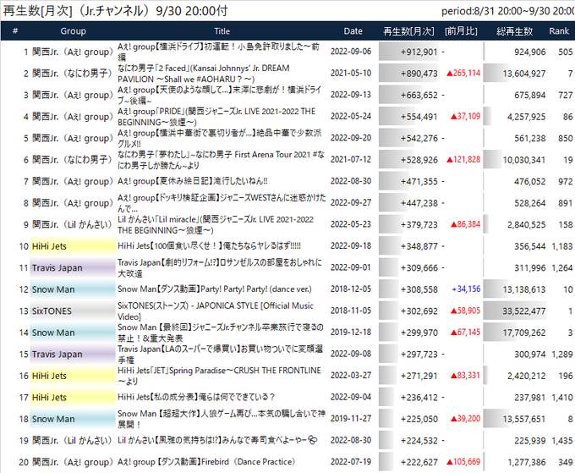This screenshot has height=473, width=575.
Task: Click the ▲86,384 value
Action: 465,224
